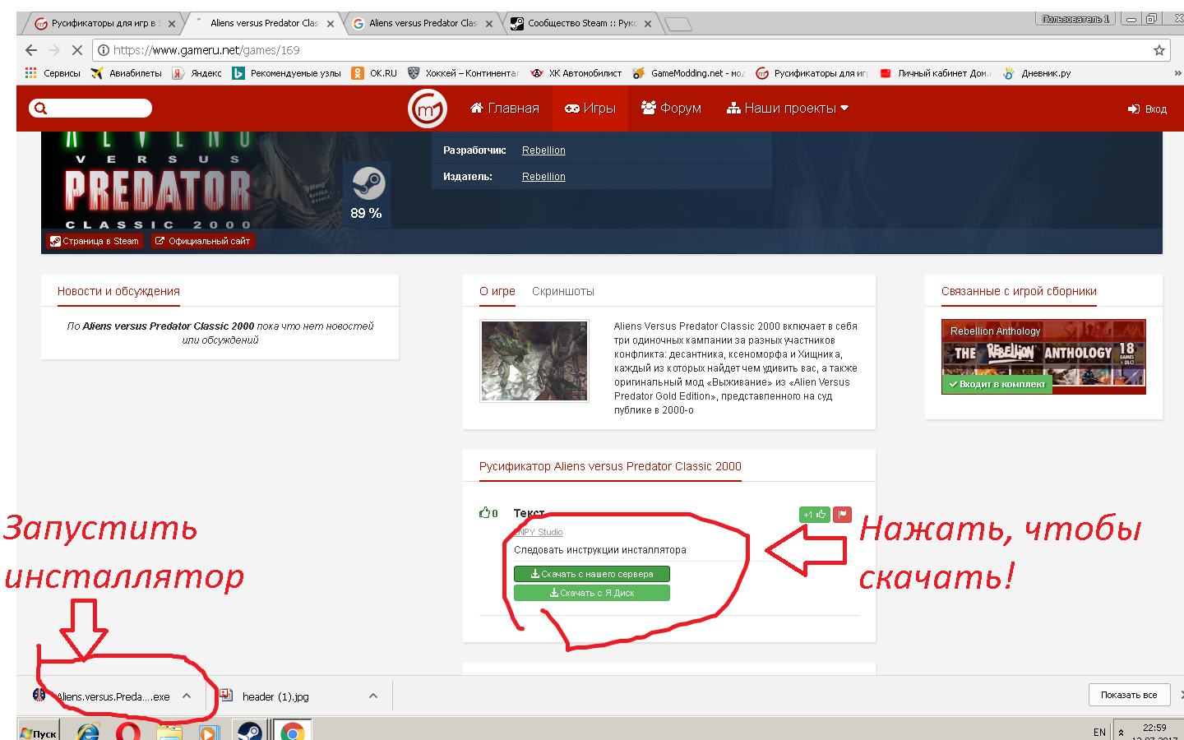Image resolution: width=1184 pixels, height=740 pixels.
Task: Open the GameModding.net bookmark
Action: pos(688,73)
